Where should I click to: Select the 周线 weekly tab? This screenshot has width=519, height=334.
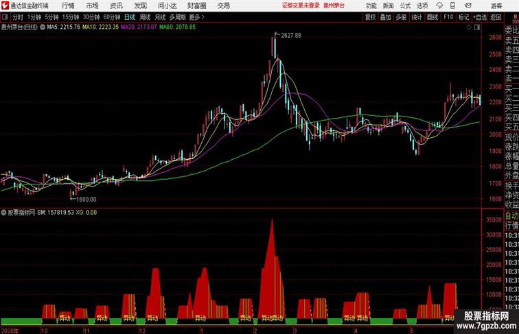pos(145,17)
